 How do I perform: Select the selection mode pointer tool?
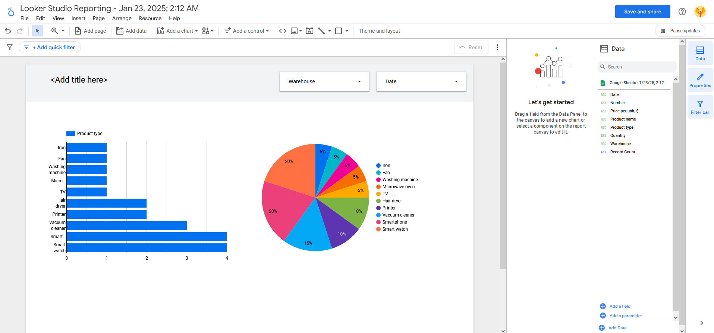click(x=37, y=31)
